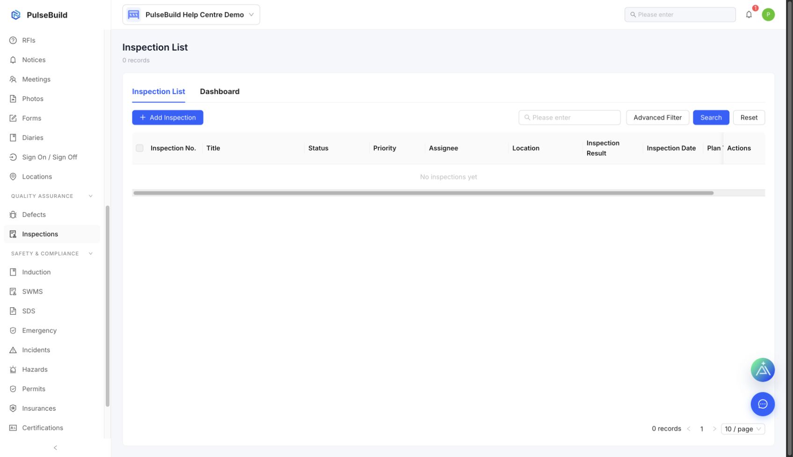The image size is (793, 457).
Task: Open the 10 / page size dropdown
Action: coord(743,429)
